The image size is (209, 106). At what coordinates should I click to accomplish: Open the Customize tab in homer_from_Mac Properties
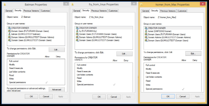click(182, 11)
